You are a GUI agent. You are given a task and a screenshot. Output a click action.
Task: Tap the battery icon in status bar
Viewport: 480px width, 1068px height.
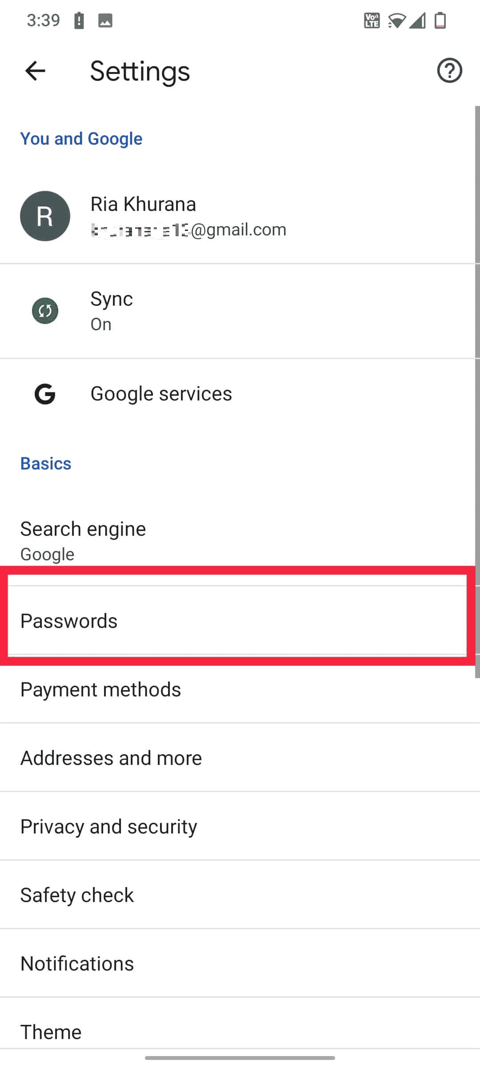(x=440, y=20)
